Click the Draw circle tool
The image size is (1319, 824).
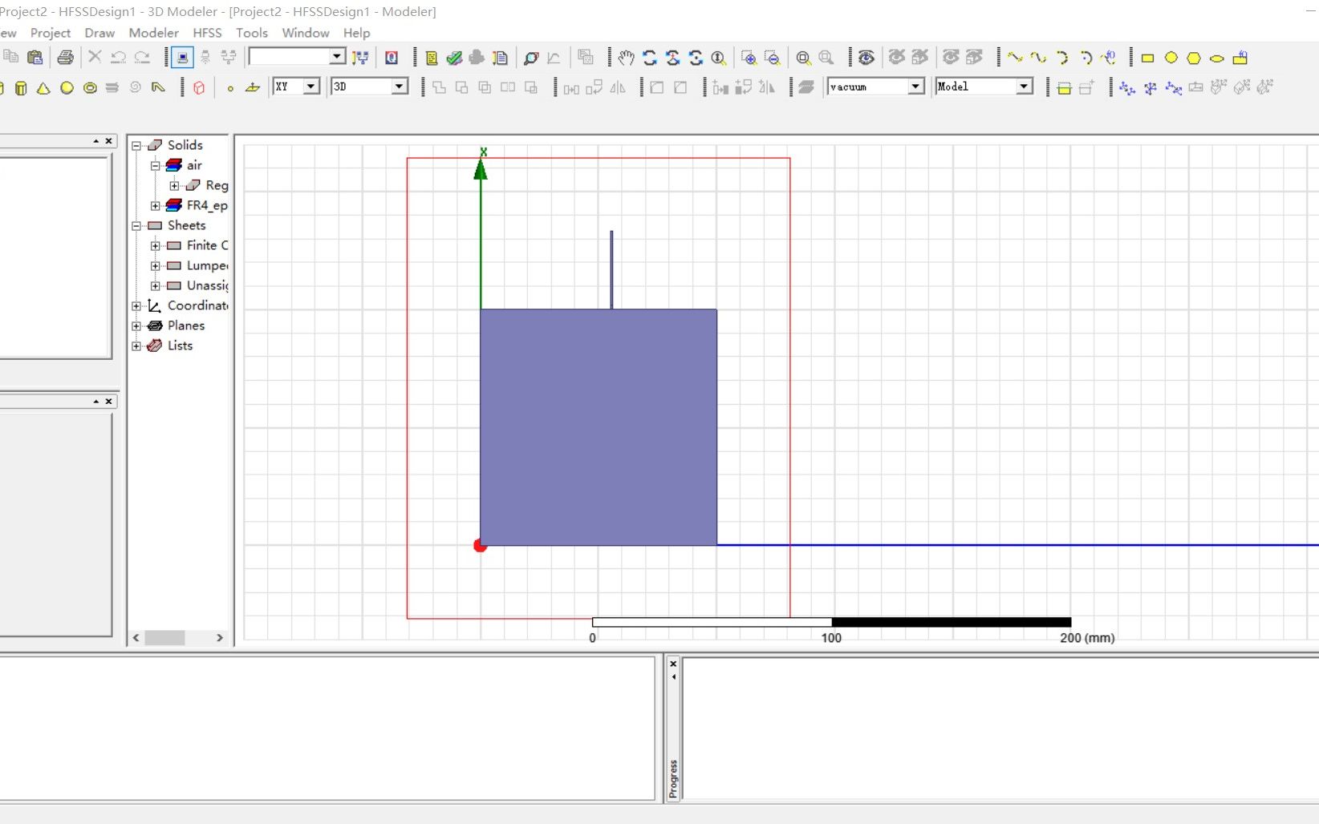[1171, 58]
